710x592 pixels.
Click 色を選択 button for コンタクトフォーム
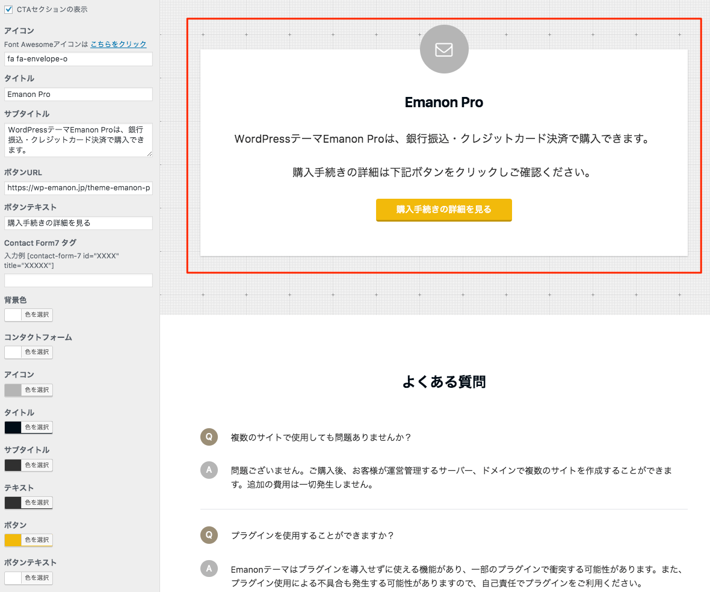point(37,352)
